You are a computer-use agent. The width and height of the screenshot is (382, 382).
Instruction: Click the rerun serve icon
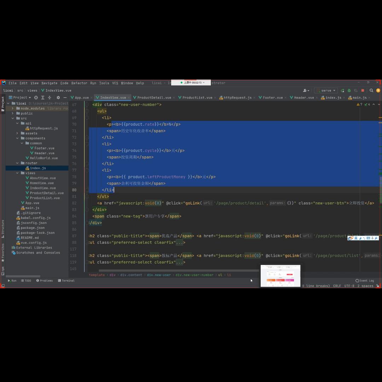342,91
